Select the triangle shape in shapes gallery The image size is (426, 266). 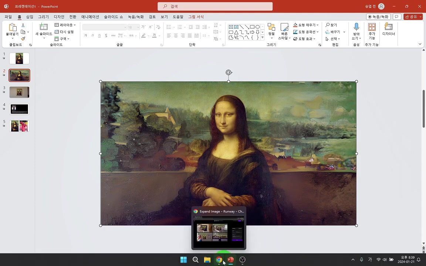[236, 32]
